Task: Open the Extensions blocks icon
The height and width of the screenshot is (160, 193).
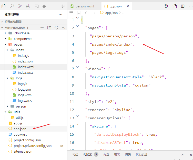Action: coord(28,6)
